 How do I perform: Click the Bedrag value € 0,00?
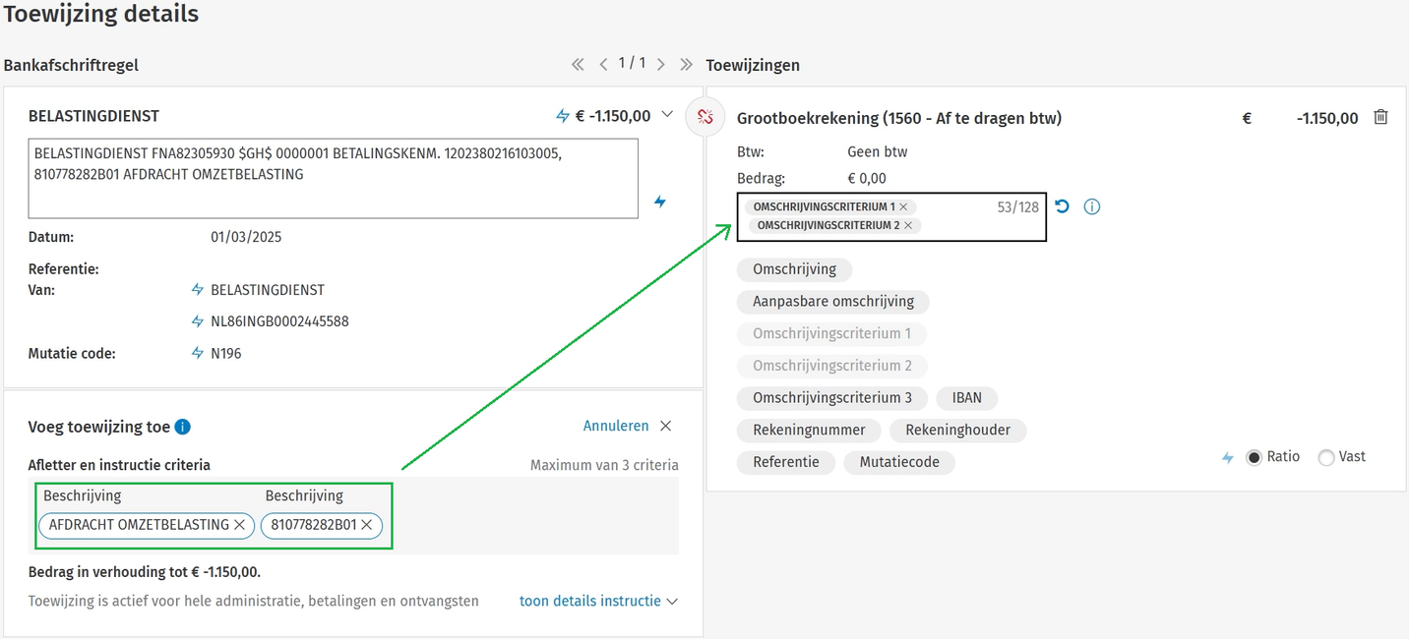point(867,178)
